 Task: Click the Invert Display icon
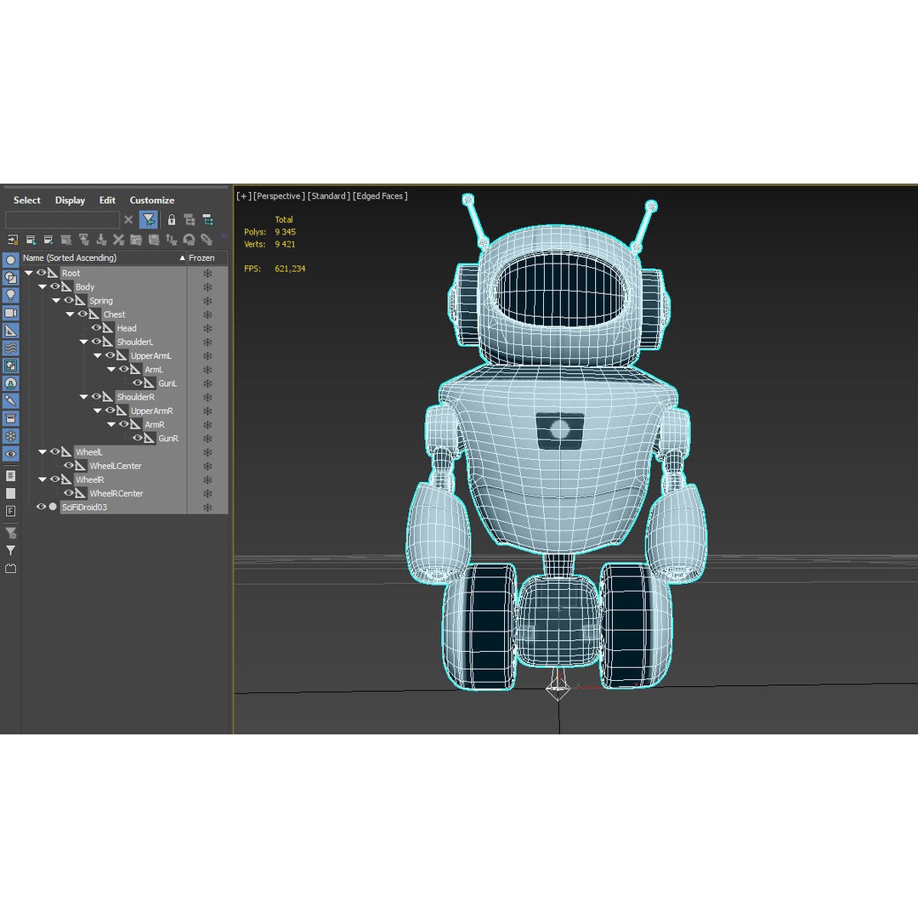tap(10, 511)
